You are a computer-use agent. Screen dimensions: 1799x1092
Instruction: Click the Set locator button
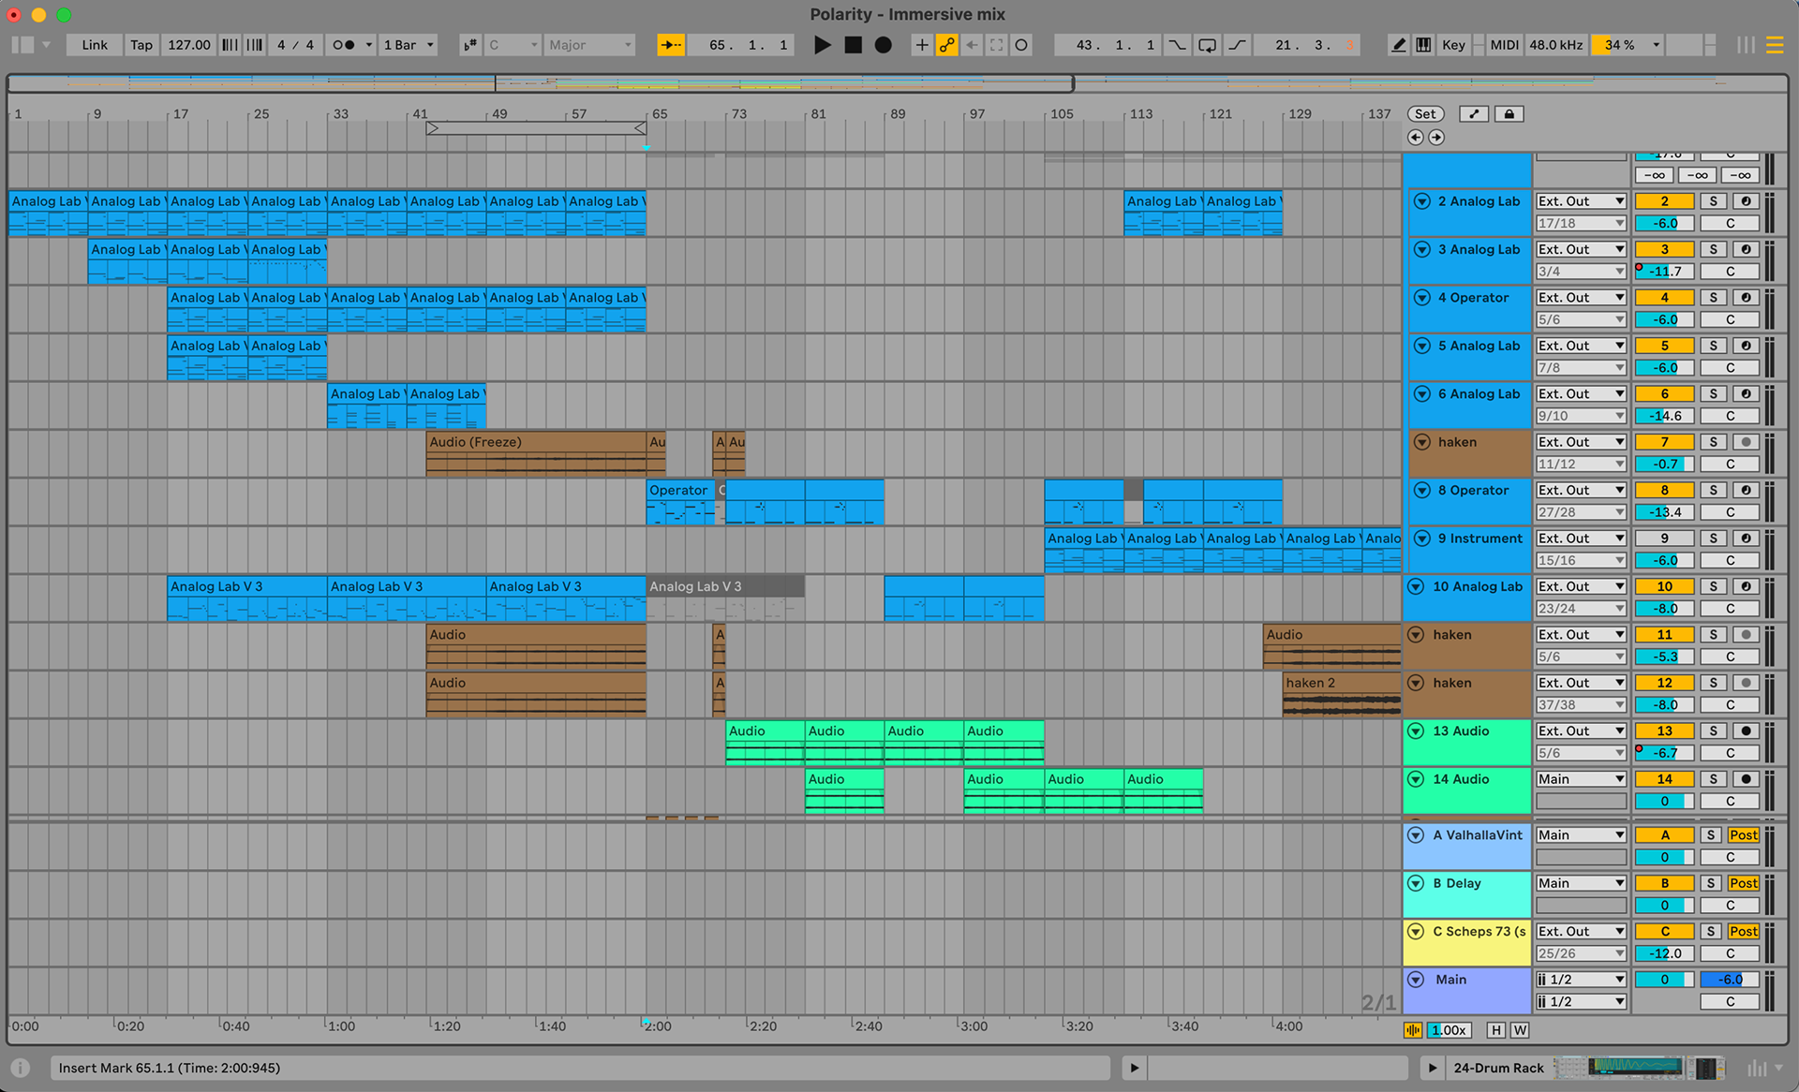point(1425,114)
